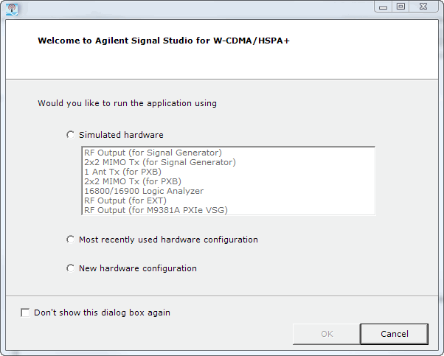Image resolution: width=444 pixels, height=356 pixels.
Task: Choose Most recently used hardware configuration option
Action: (71, 240)
